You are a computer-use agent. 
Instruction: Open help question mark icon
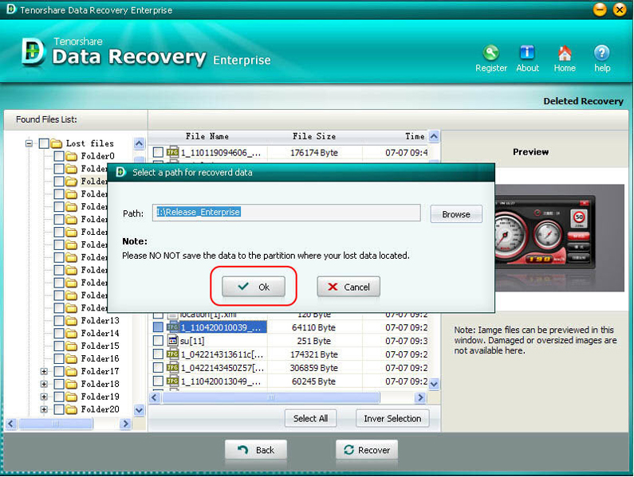(x=602, y=53)
